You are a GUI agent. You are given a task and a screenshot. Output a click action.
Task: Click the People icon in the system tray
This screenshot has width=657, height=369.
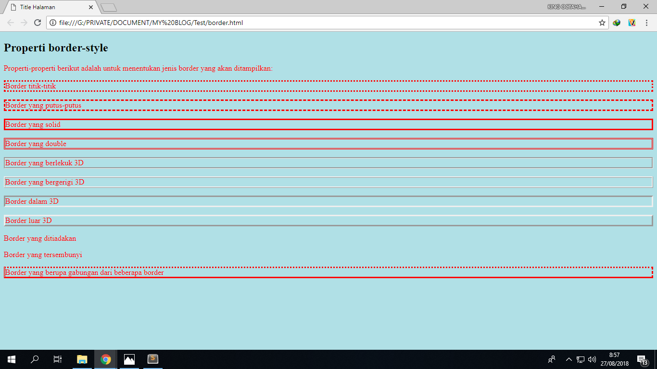pyautogui.click(x=551, y=359)
